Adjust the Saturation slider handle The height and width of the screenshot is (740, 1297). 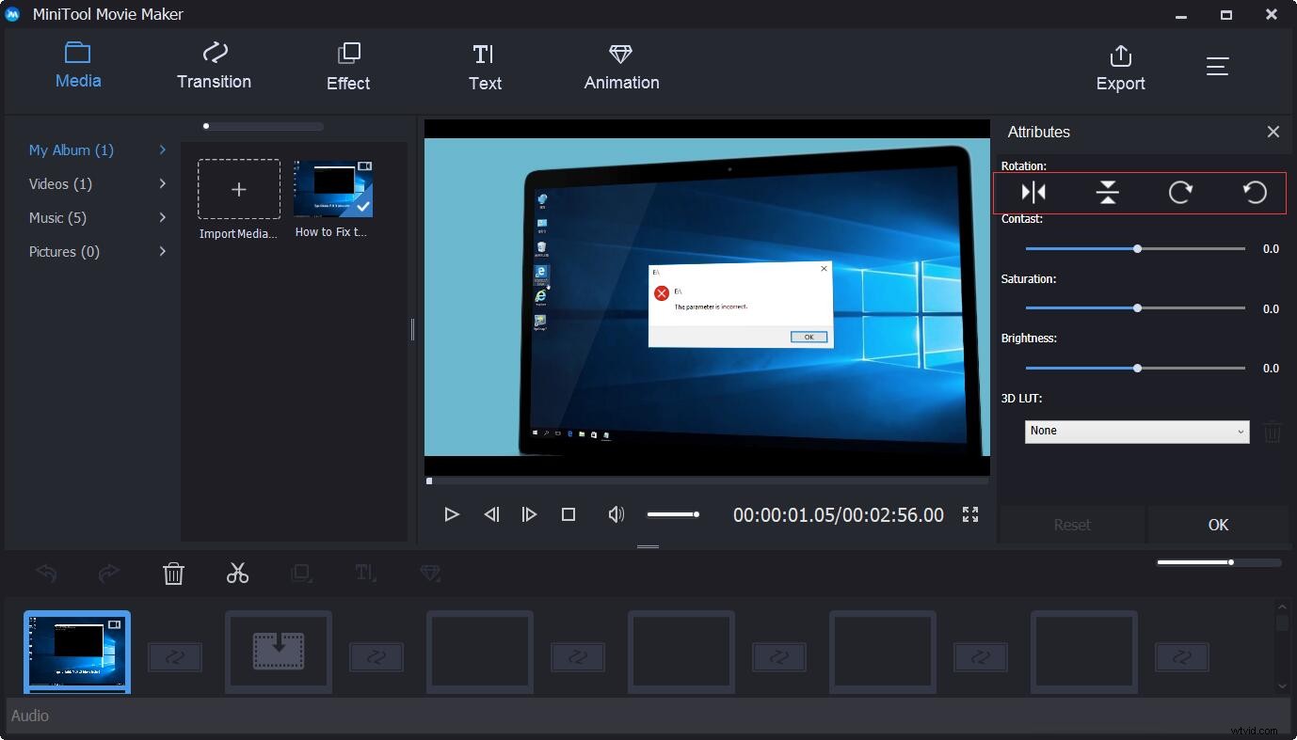point(1137,307)
